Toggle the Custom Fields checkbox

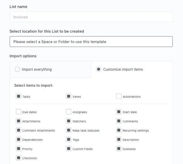(x=69, y=149)
